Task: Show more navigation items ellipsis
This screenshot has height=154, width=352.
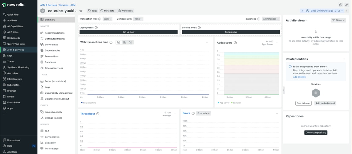Action: [4, 114]
